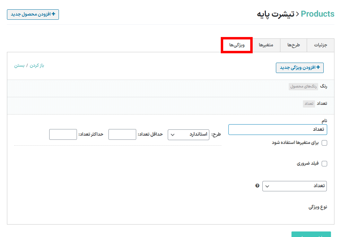Click the 'افزودن محصول جدید' button
This screenshot has width=340, height=237.
coord(33,15)
